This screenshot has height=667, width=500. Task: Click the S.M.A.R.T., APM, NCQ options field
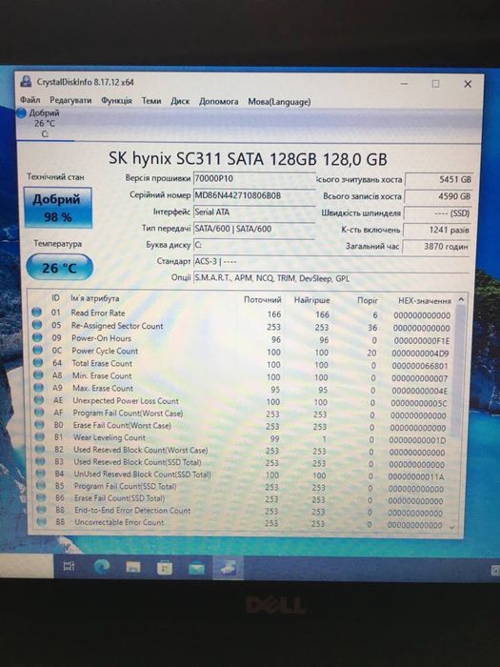pos(330,278)
